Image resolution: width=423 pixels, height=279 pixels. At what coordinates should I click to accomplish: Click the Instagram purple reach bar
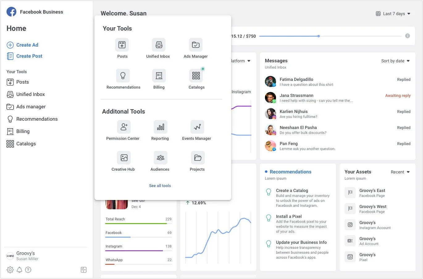[x=134, y=251]
